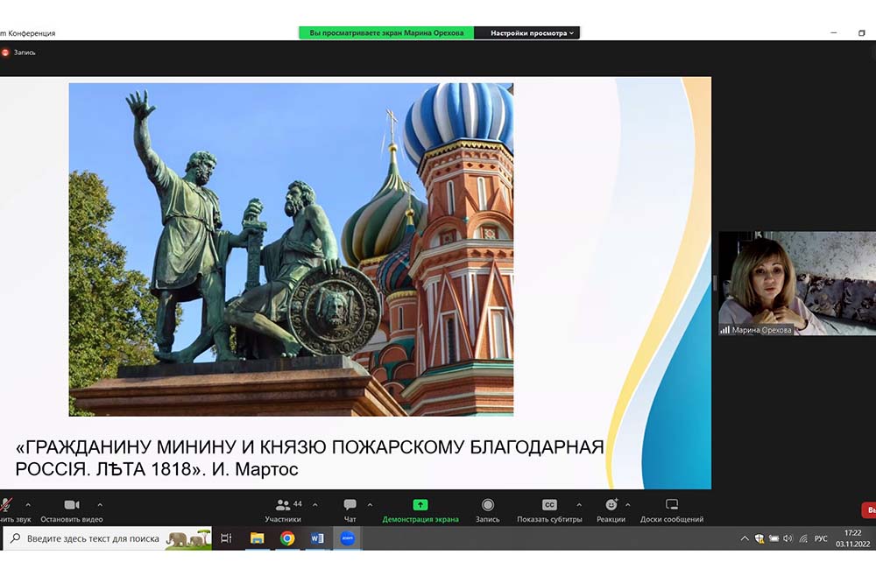Open the Chat panel
Viewport: 876px width, 583px height.
click(350, 505)
